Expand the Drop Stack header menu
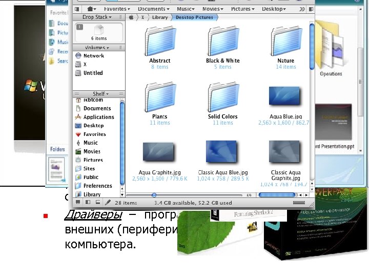 [97, 17]
